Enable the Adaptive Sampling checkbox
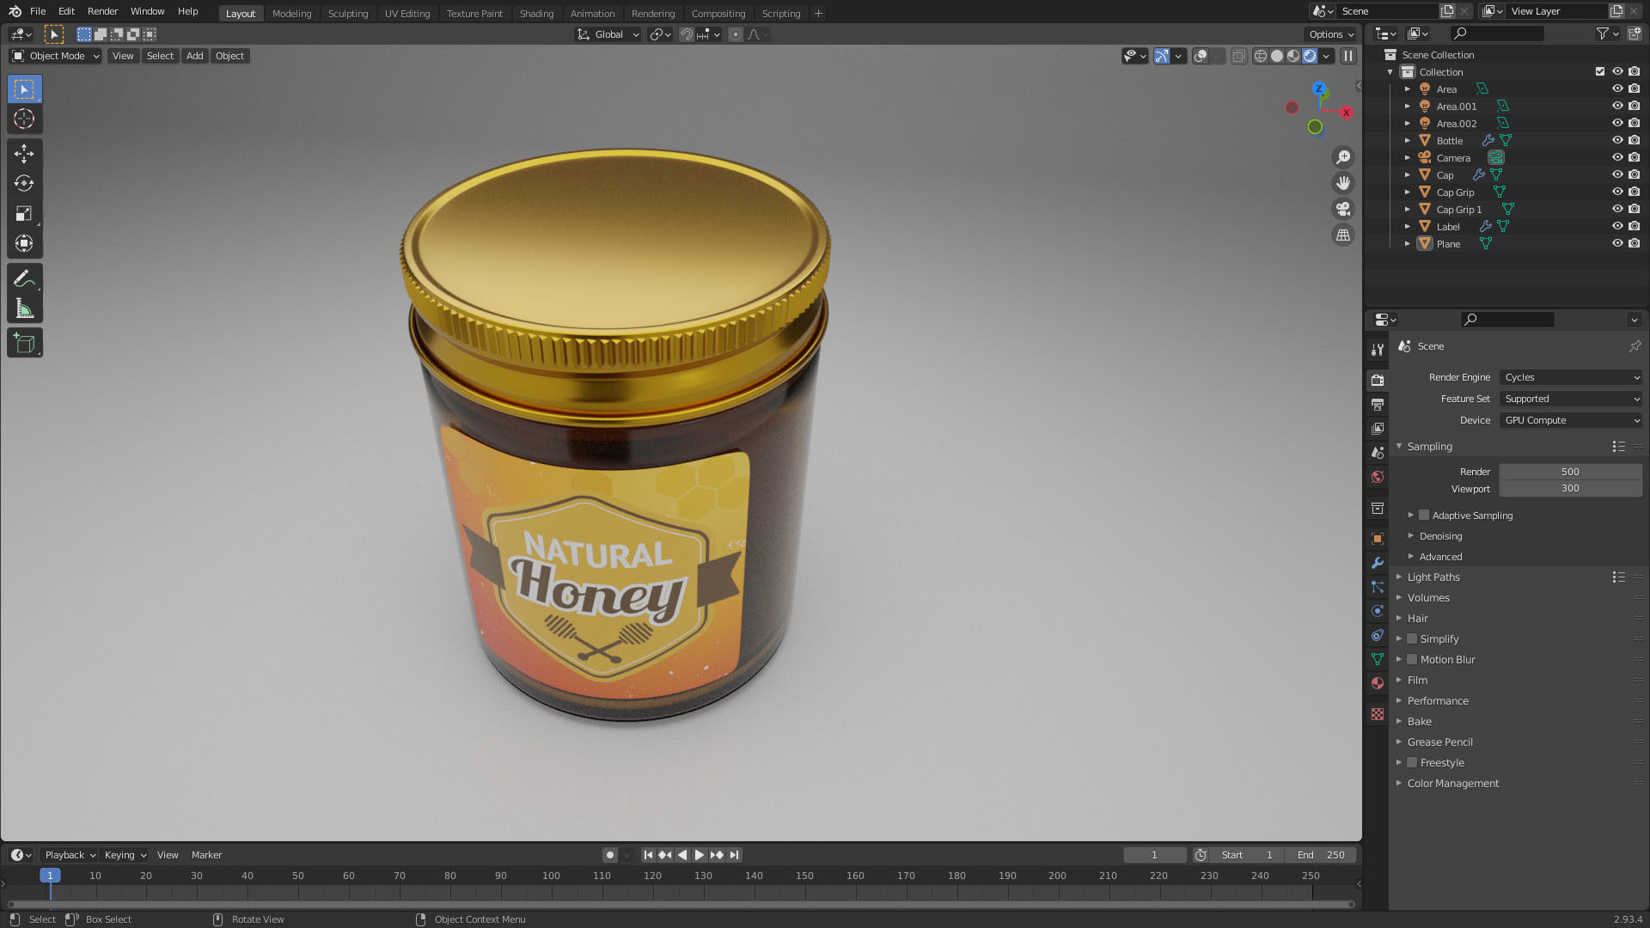This screenshot has height=928, width=1650. click(1424, 516)
